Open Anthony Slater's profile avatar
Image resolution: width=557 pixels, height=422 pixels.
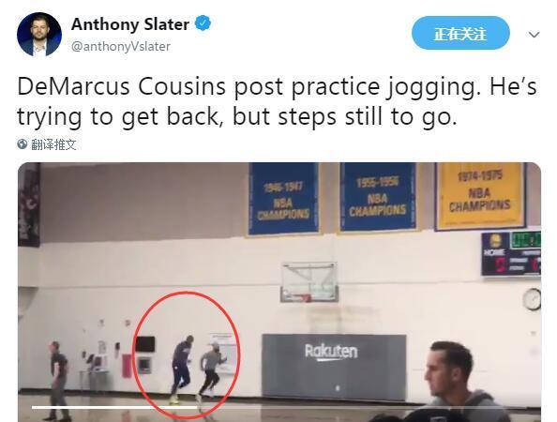[x=39, y=35]
